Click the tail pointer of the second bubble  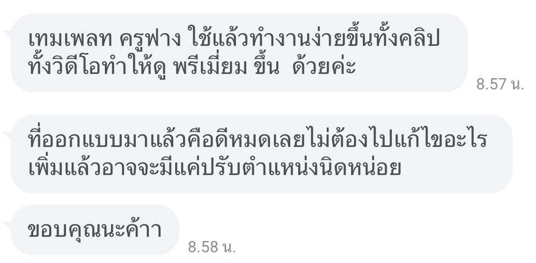7,136
